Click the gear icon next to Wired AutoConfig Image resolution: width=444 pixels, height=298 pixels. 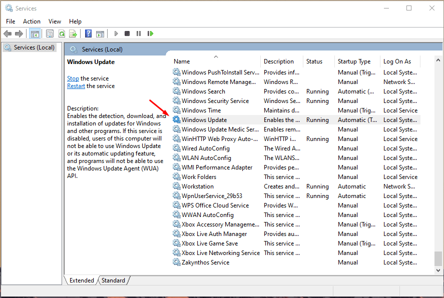tap(177, 148)
